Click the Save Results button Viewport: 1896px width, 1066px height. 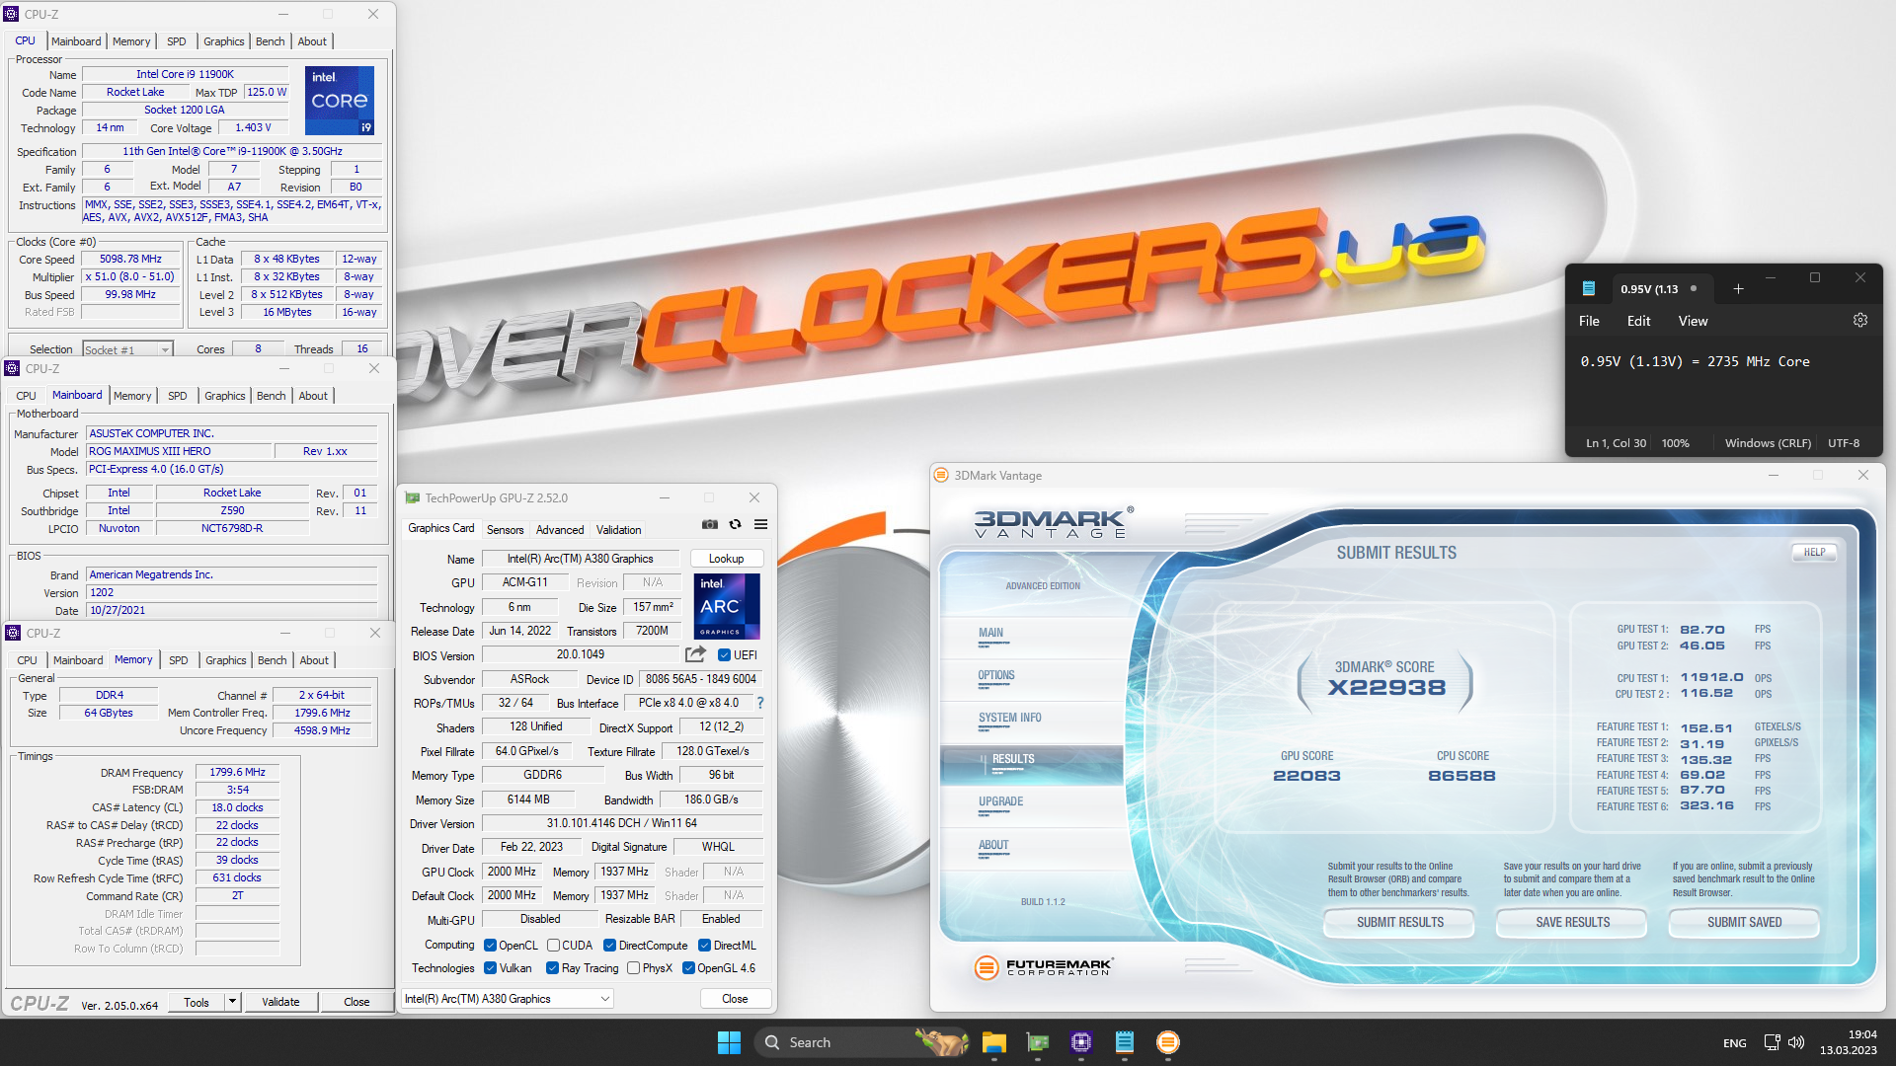(x=1572, y=922)
